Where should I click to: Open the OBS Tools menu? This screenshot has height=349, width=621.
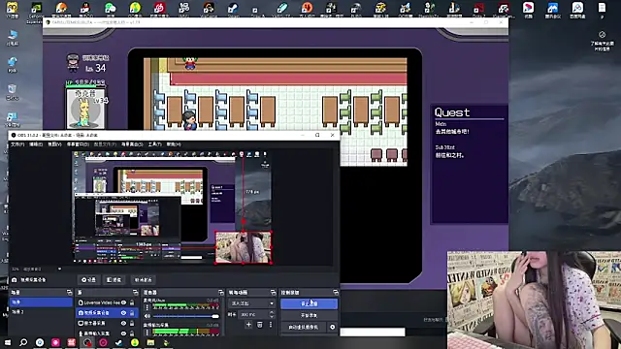pos(155,144)
